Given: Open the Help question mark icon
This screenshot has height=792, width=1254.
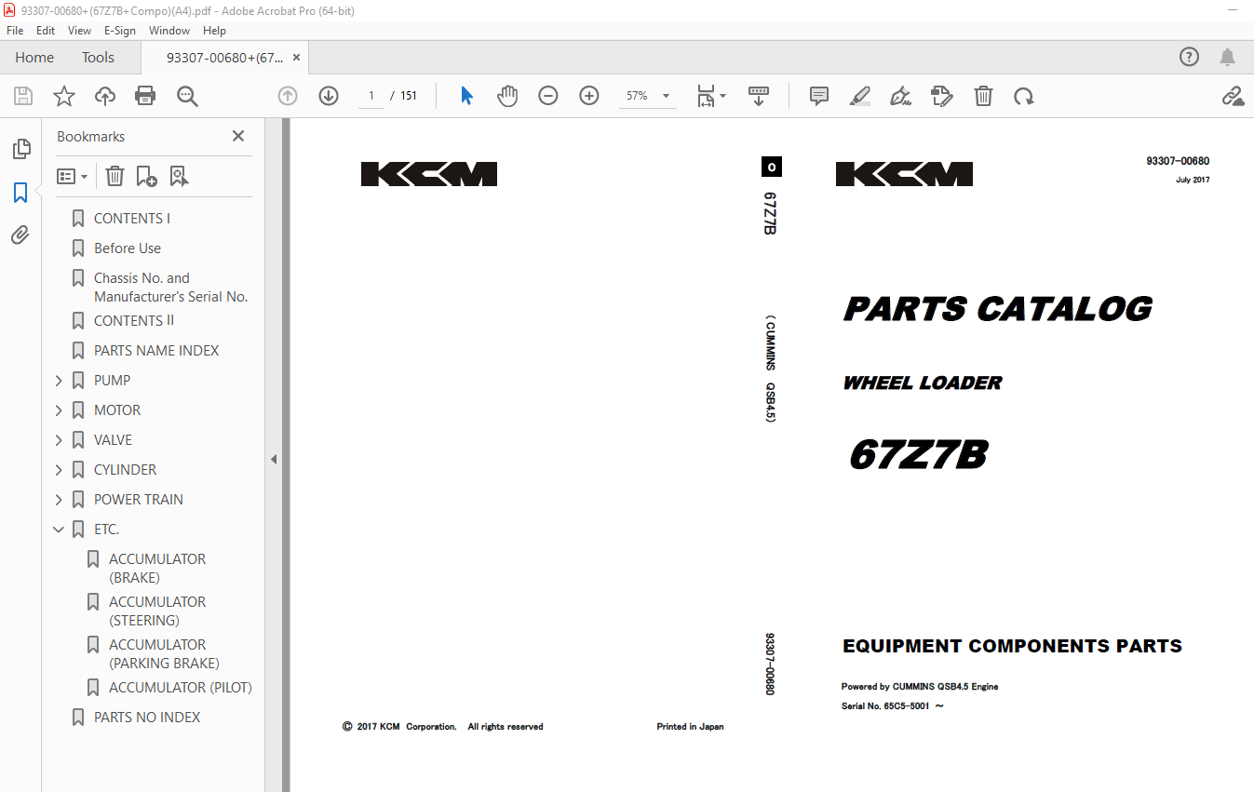Looking at the screenshot, I should (1189, 57).
